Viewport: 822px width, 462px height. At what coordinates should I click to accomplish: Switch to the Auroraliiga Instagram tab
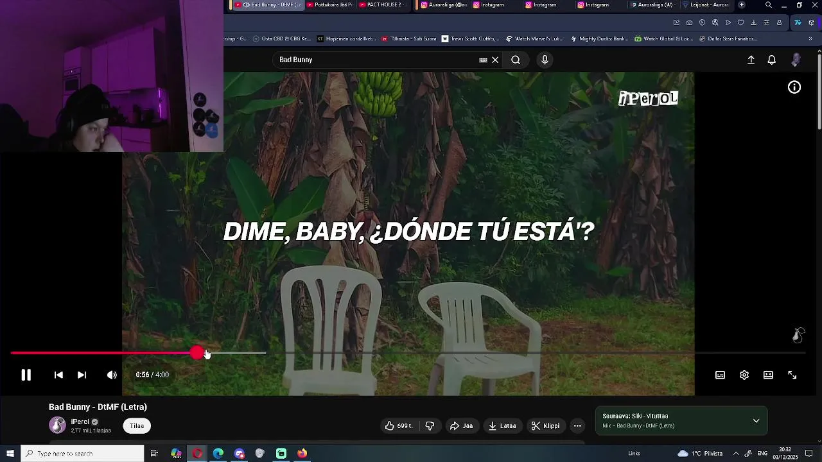444,4
